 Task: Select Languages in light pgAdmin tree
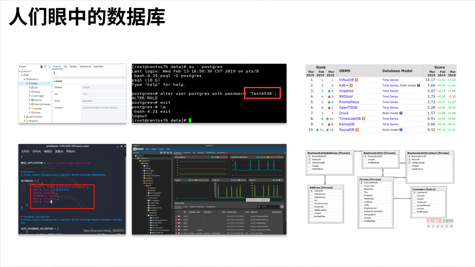click(x=37, y=108)
